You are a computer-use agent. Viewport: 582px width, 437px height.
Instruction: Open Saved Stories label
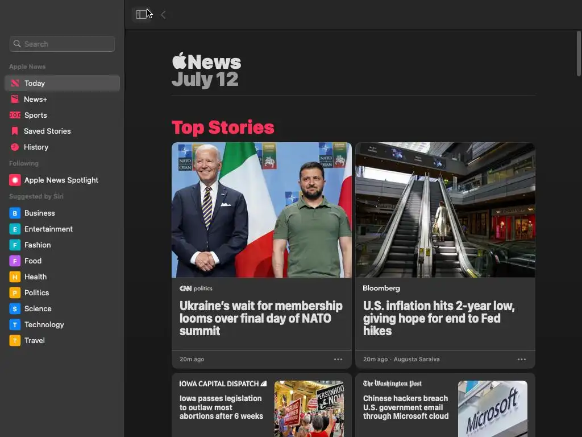(47, 131)
